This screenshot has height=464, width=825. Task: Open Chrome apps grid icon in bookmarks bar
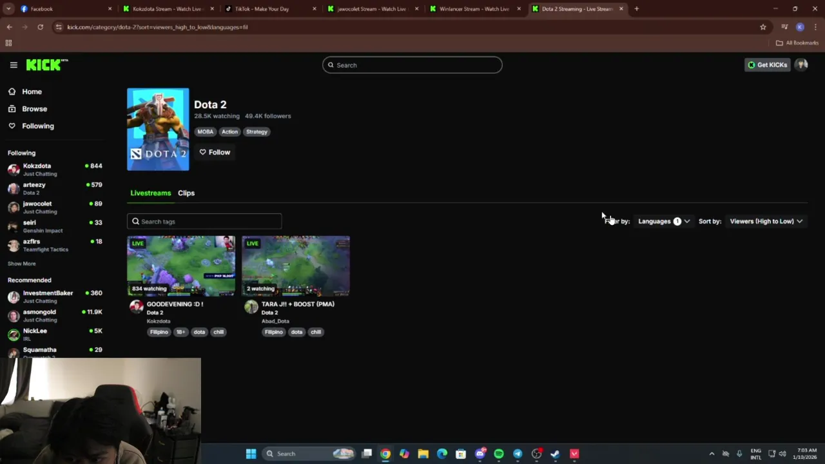8,43
